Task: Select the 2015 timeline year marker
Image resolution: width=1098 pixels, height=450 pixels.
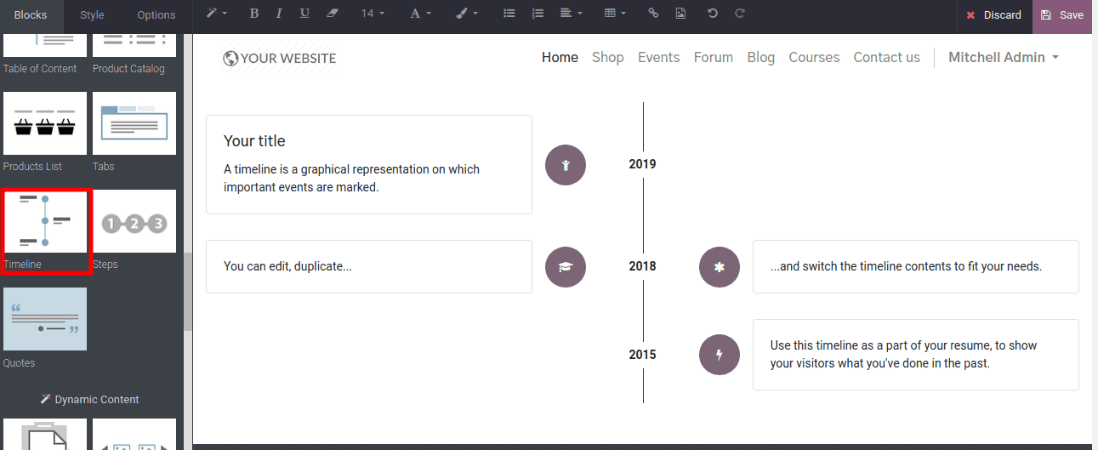Action: coord(642,355)
